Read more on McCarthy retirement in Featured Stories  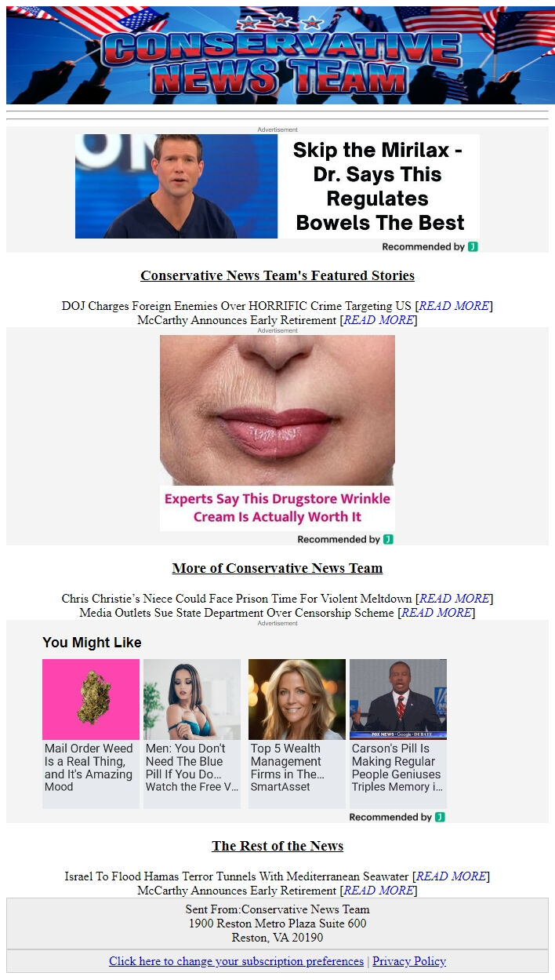379,320
